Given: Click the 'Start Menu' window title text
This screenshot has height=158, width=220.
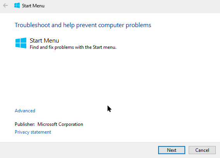Looking at the screenshot, I should point(33,6).
